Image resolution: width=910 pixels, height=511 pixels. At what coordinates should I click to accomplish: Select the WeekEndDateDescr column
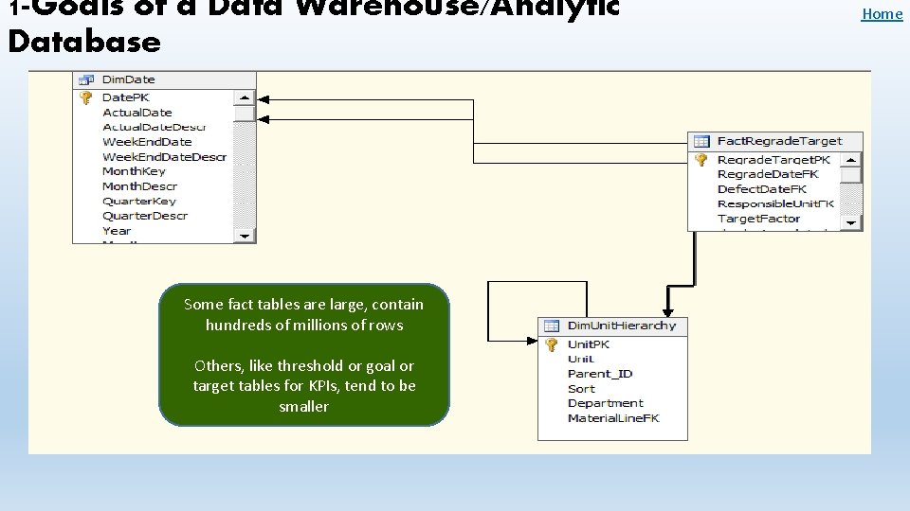[x=164, y=156]
